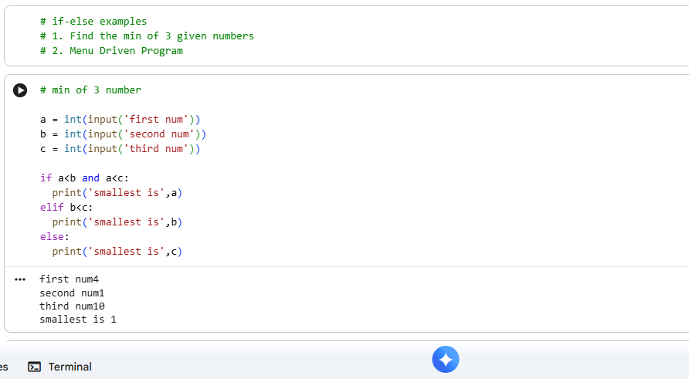Click the 'else:' line
The width and height of the screenshot is (689, 379).
point(55,237)
